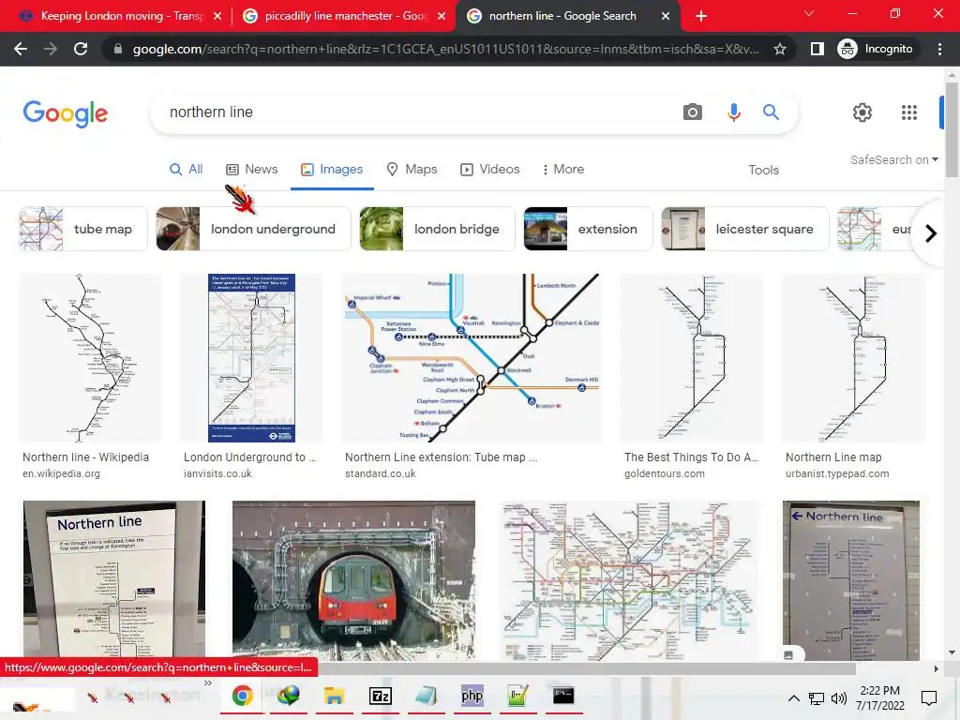Open Google quick settings gear
The image size is (960, 720).
[862, 112]
